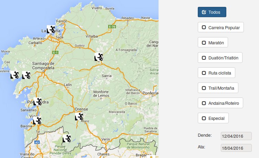Select the runner marker near Lugo
This screenshot has height=158, width=259.
click(x=99, y=57)
